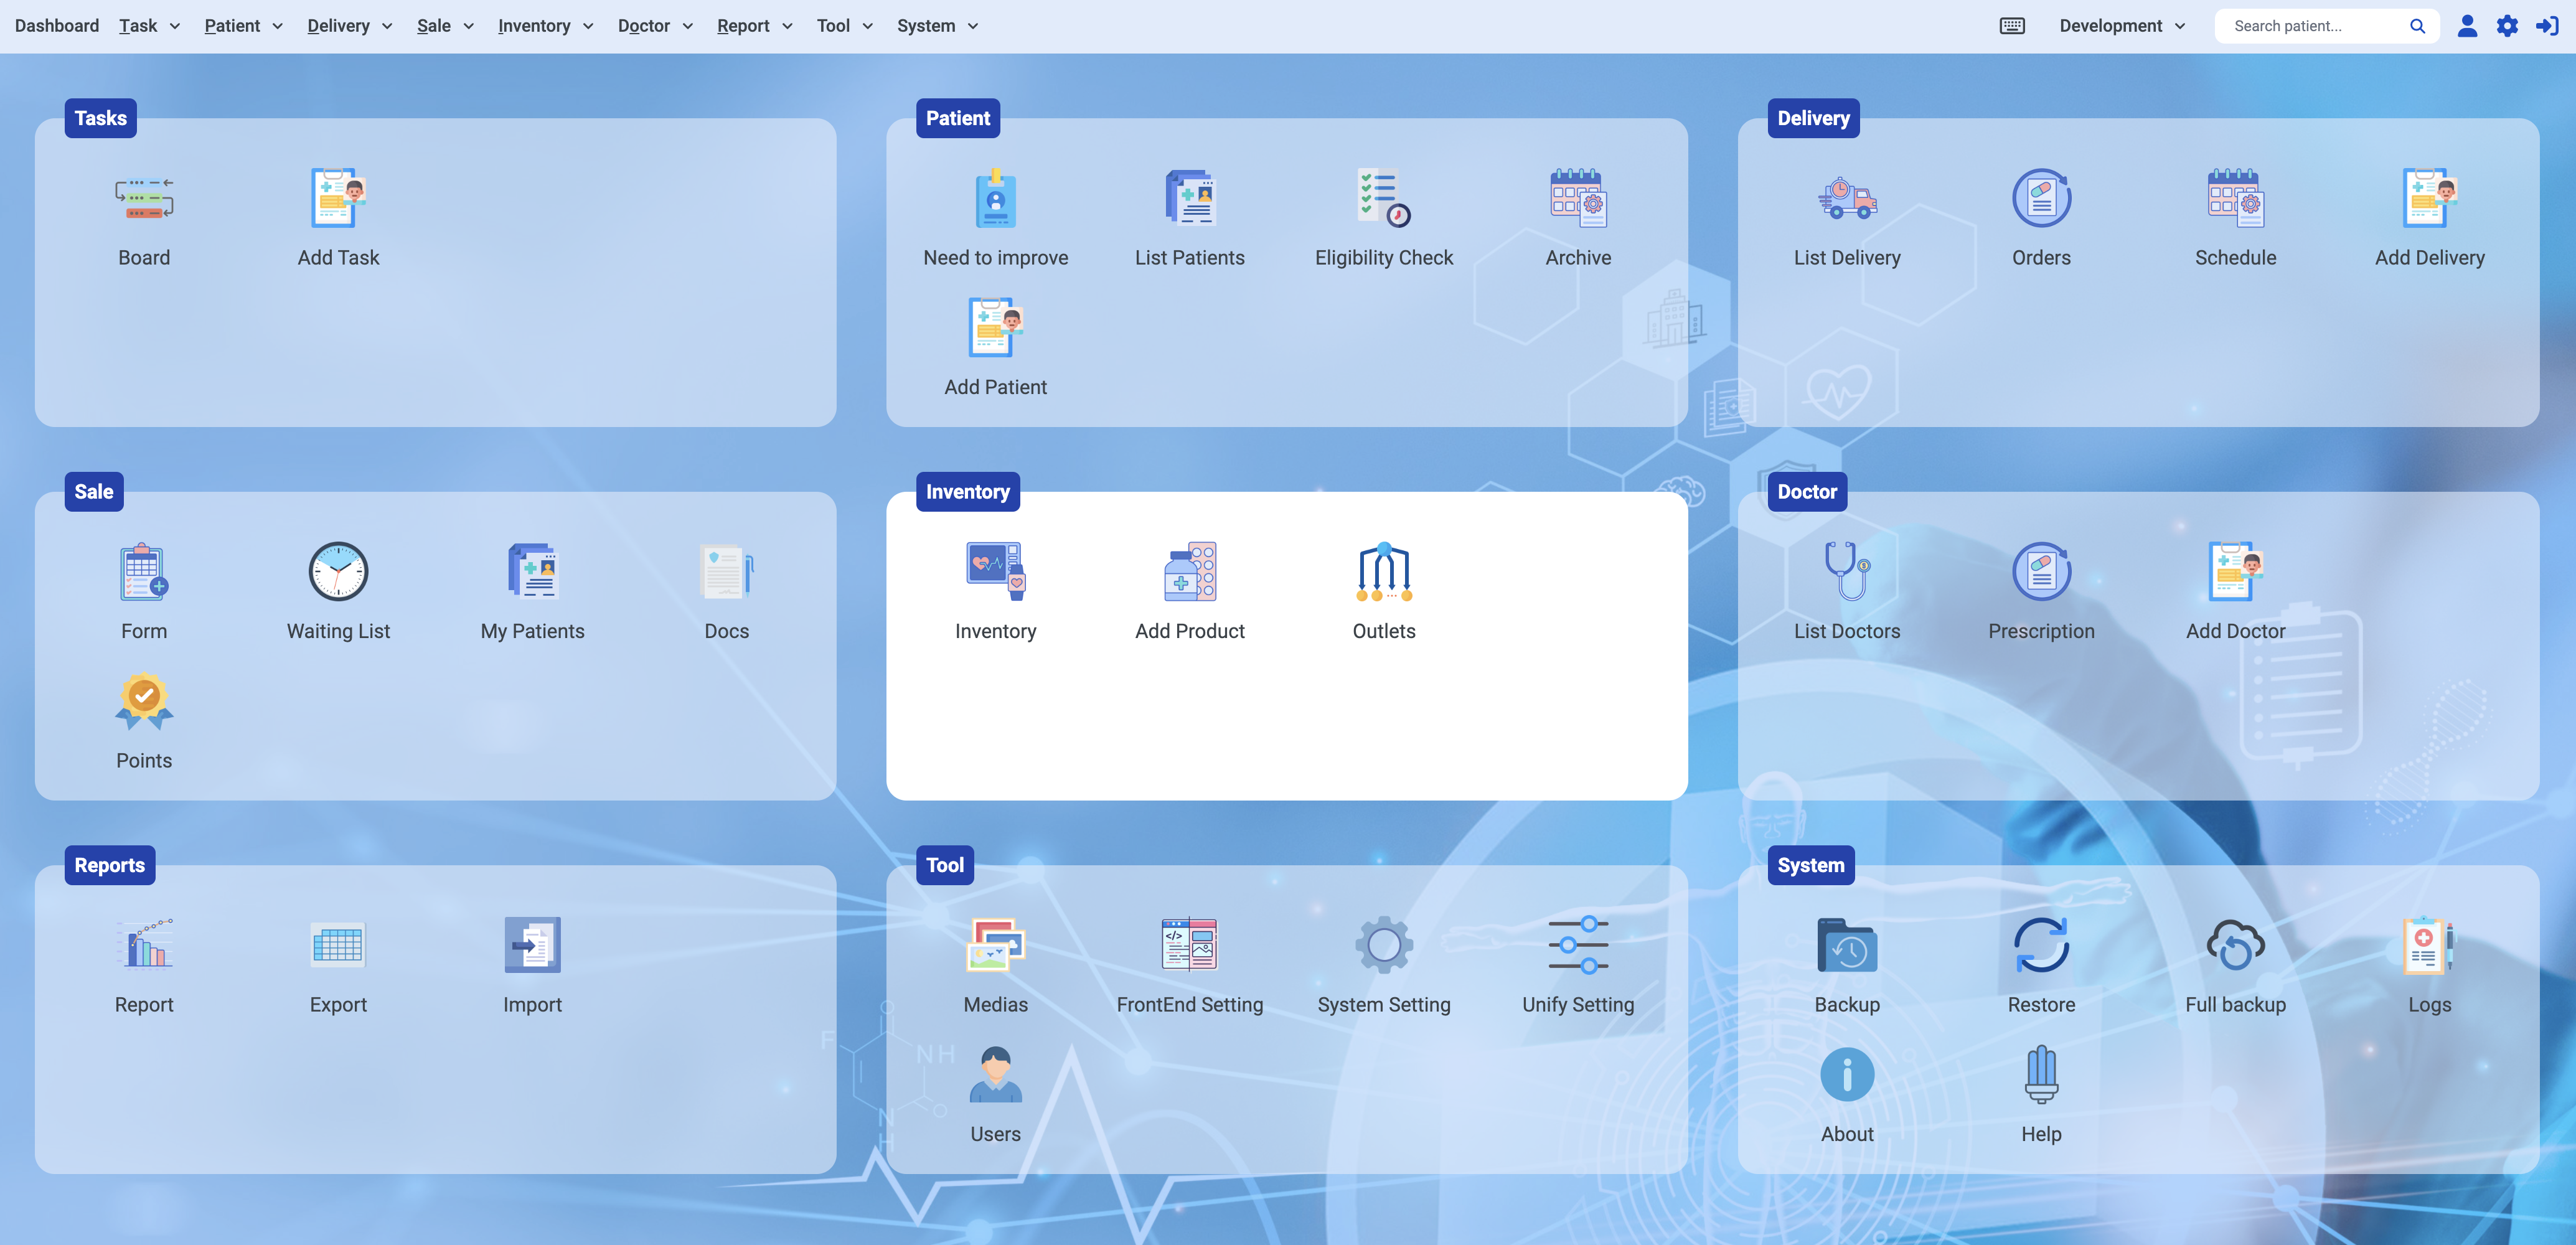Open the Outlets icon

click(1384, 572)
